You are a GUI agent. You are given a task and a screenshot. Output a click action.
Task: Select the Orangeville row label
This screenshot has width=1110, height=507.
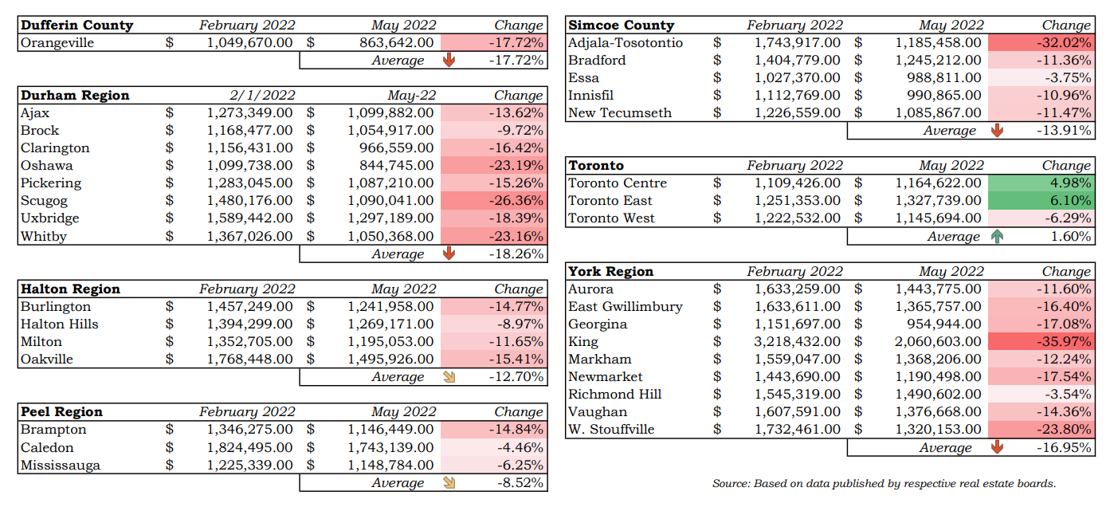click(57, 43)
